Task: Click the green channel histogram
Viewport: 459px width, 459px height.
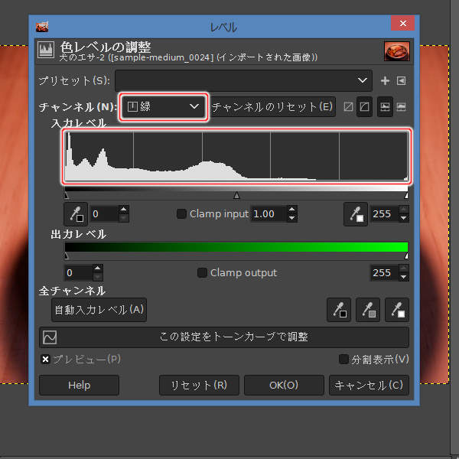Action: (x=236, y=156)
